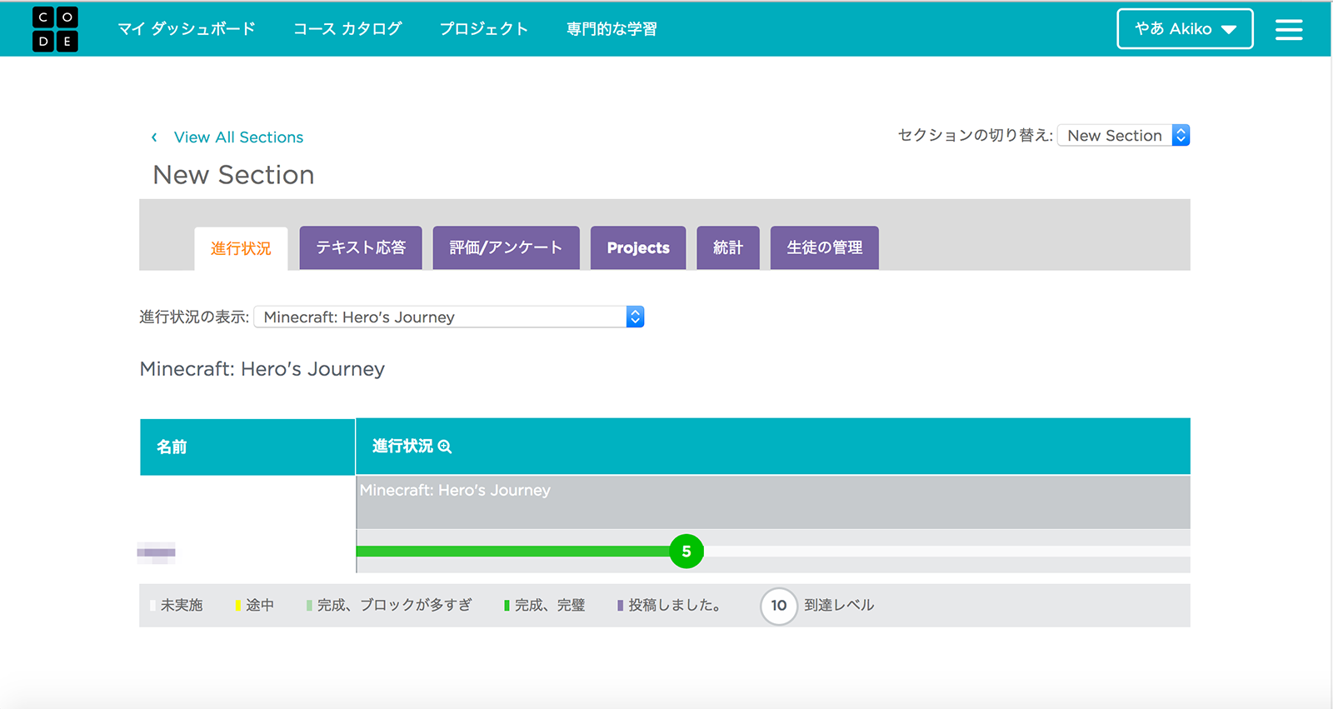Open the Projects tab

638,247
